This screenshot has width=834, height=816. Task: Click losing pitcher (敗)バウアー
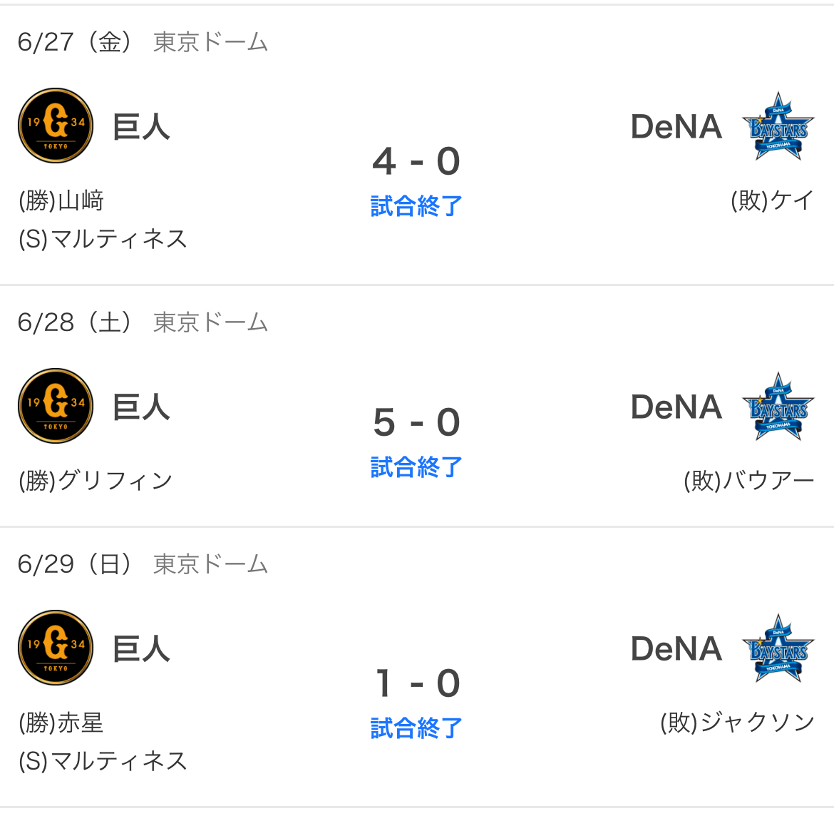(749, 481)
